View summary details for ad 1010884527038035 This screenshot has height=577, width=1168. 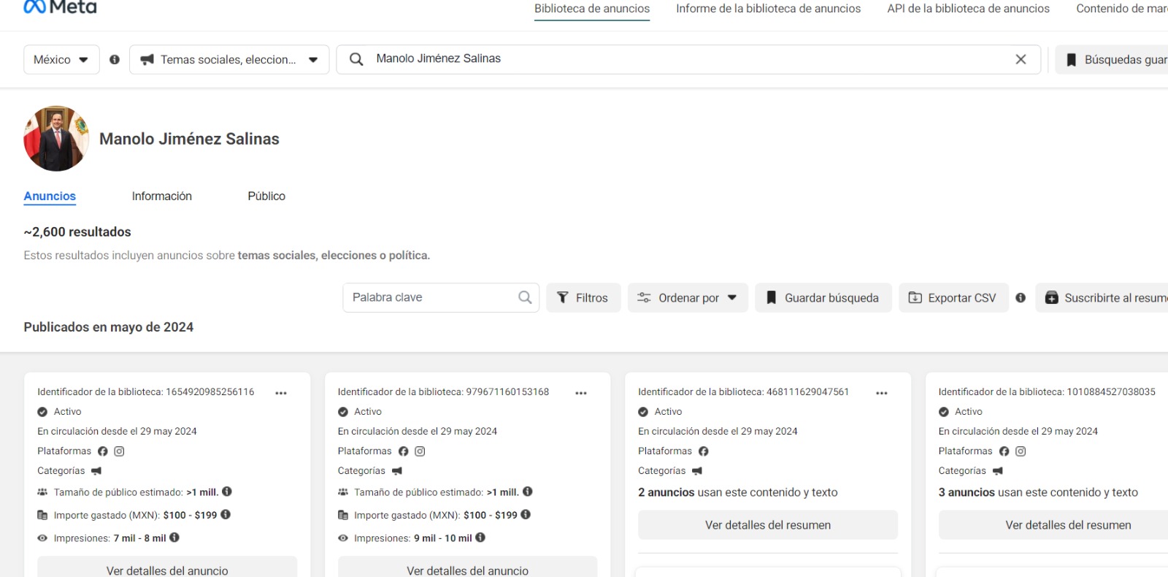(x=1053, y=524)
